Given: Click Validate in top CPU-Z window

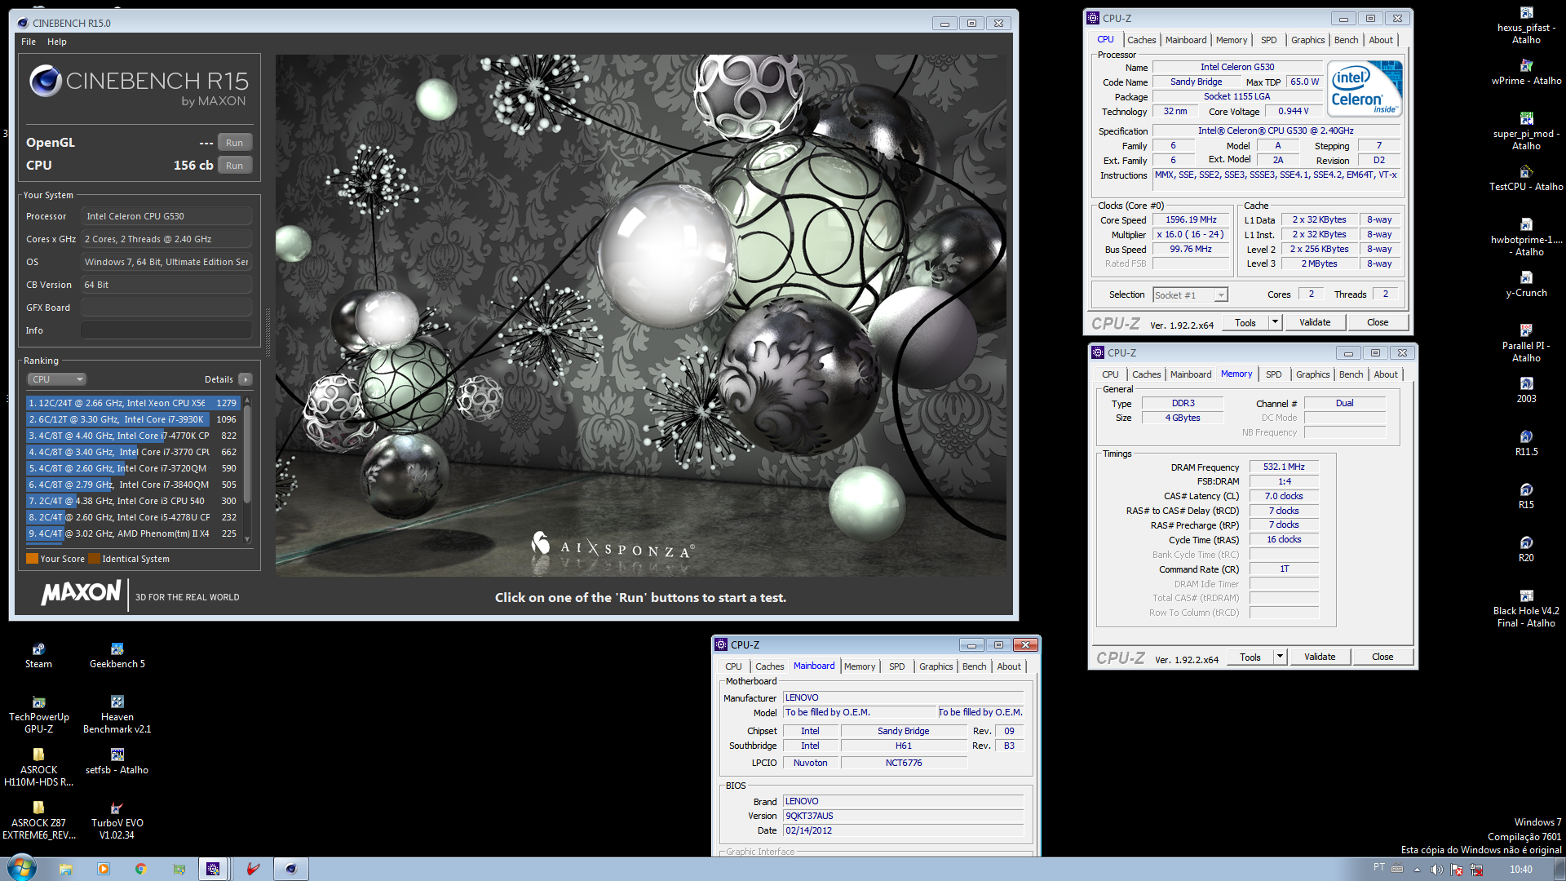Looking at the screenshot, I should coord(1315,323).
